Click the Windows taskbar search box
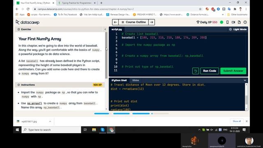Viewport: 263px width, 148px height. (51, 130)
